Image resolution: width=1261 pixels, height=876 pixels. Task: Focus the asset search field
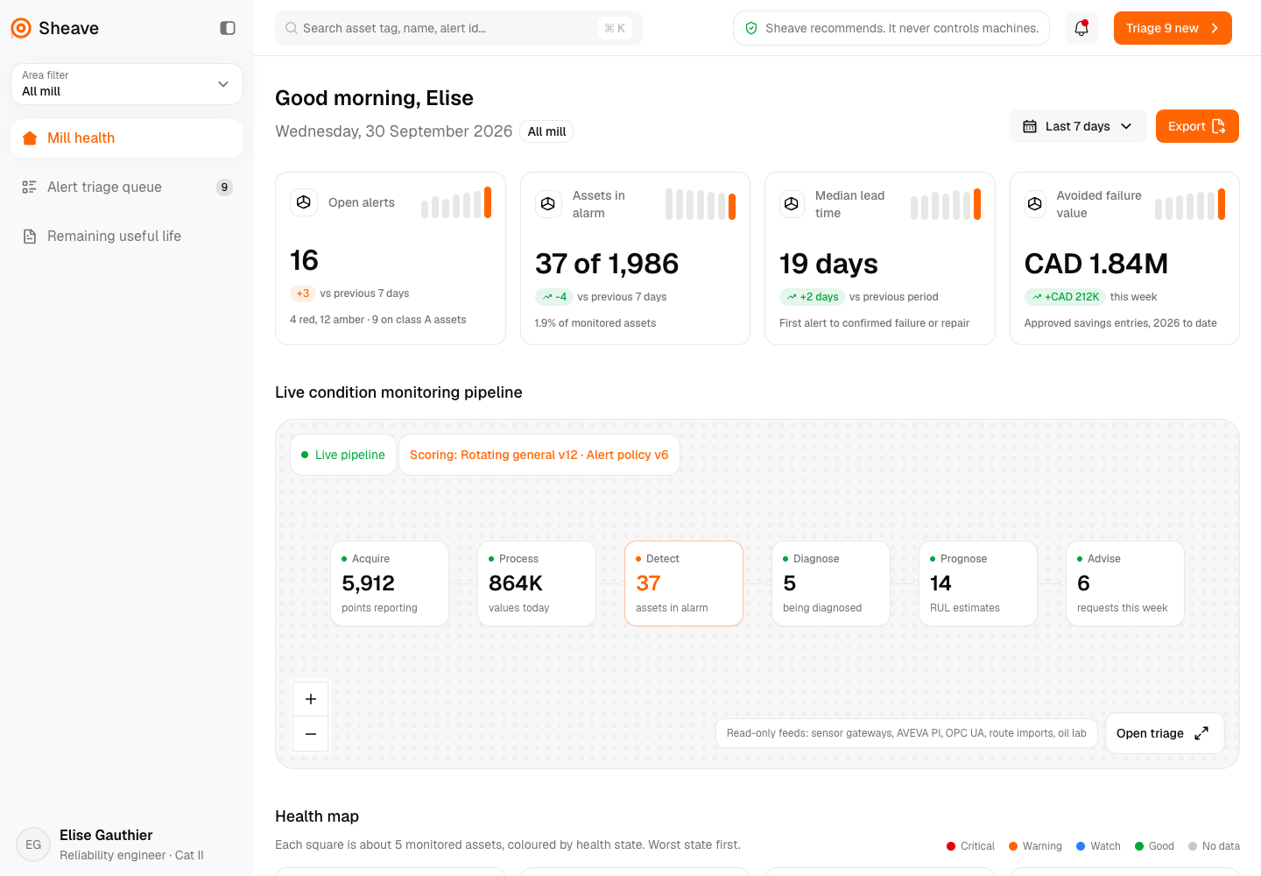coord(459,28)
